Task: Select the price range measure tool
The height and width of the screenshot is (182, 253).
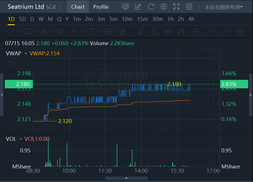Action: 91,32
